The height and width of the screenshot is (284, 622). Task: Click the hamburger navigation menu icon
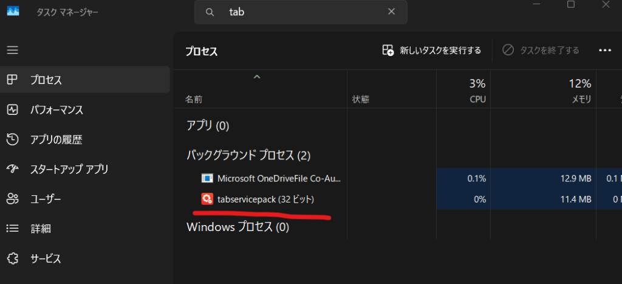coord(13,50)
